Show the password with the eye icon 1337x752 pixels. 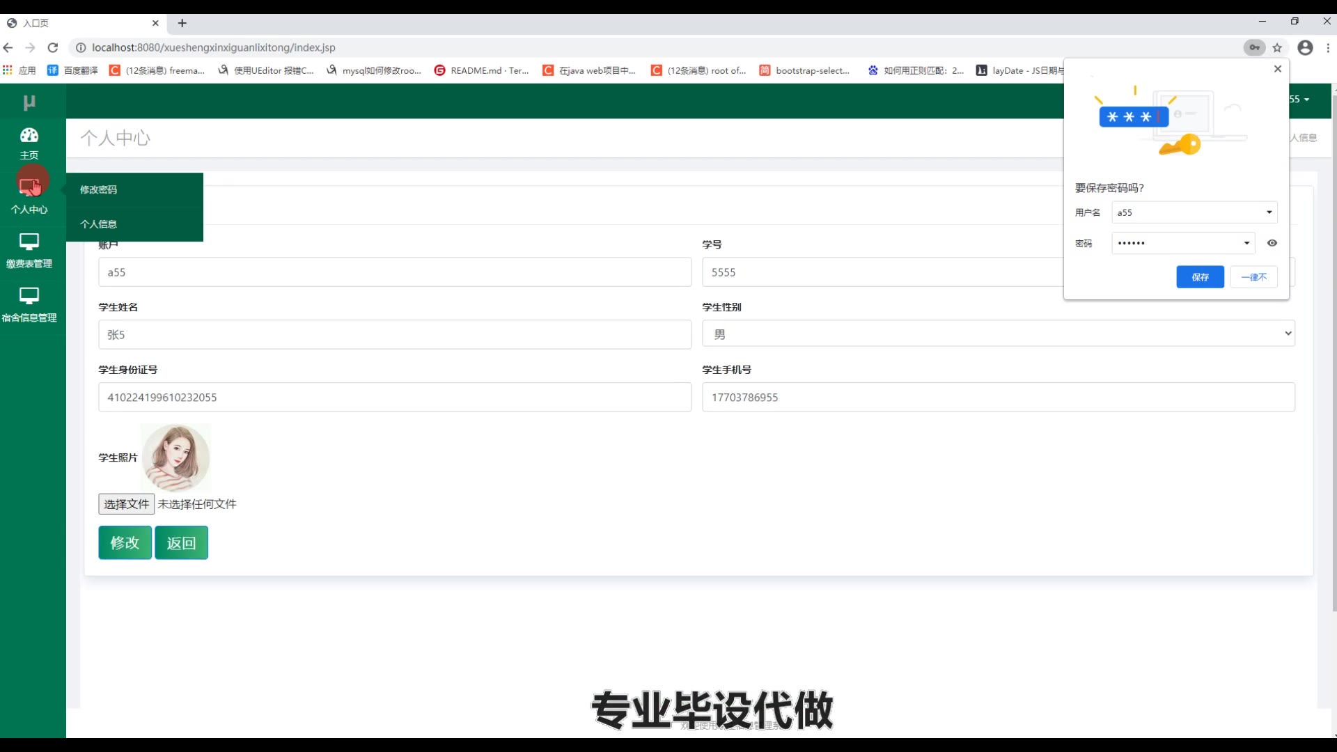point(1272,243)
